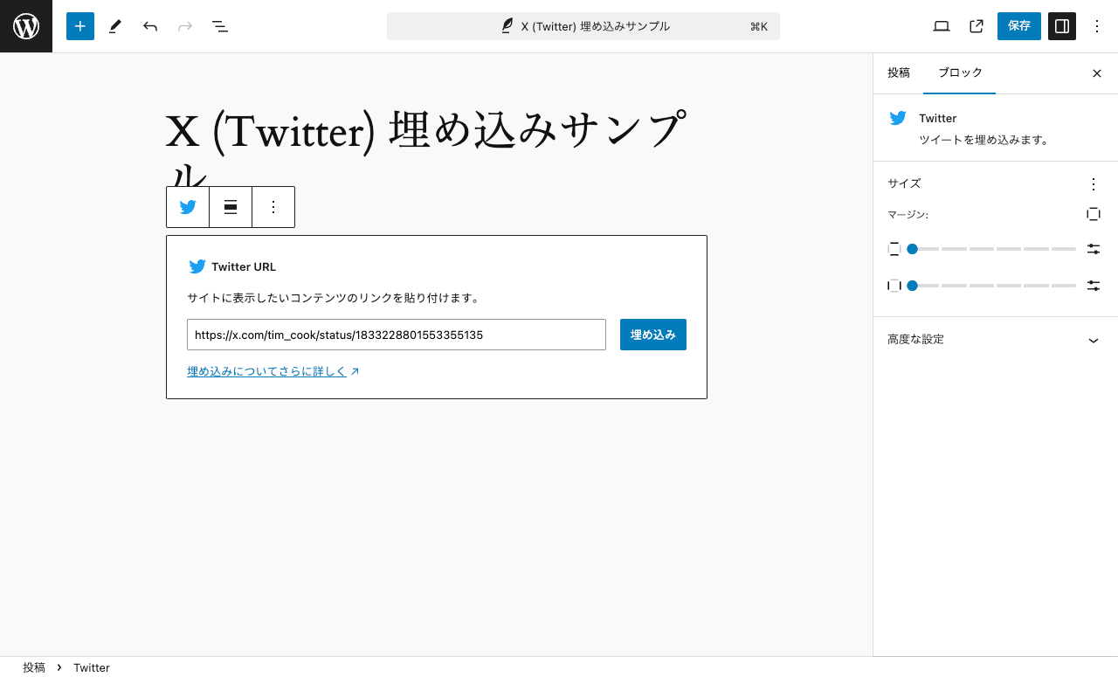Image resolution: width=1118 pixels, height=677 pixels.
Task: Open the top bar options kebab menu
Action: 1097,26
